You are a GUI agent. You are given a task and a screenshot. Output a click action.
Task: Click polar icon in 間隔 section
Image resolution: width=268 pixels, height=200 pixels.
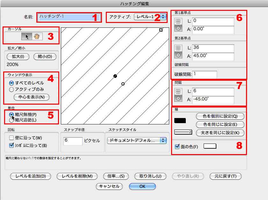(x=178, y=99)
